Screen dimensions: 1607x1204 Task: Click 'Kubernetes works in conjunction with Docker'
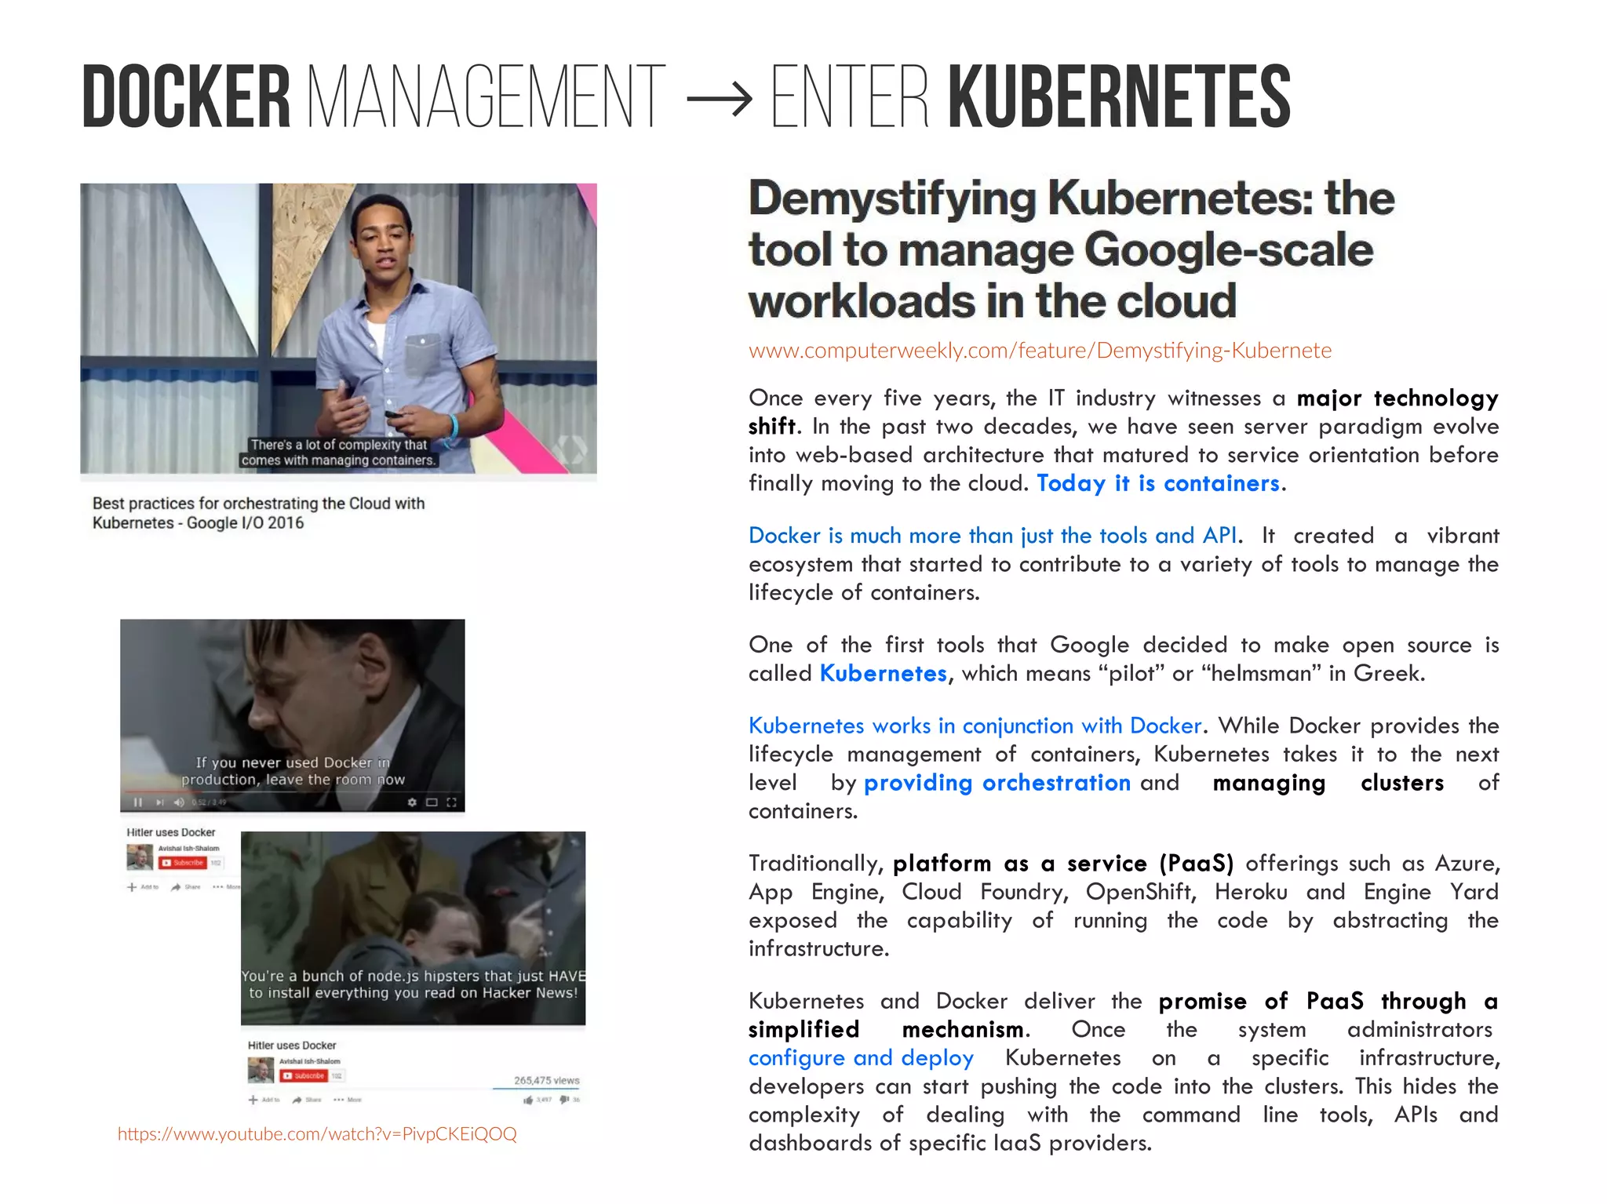pos(975,726)
